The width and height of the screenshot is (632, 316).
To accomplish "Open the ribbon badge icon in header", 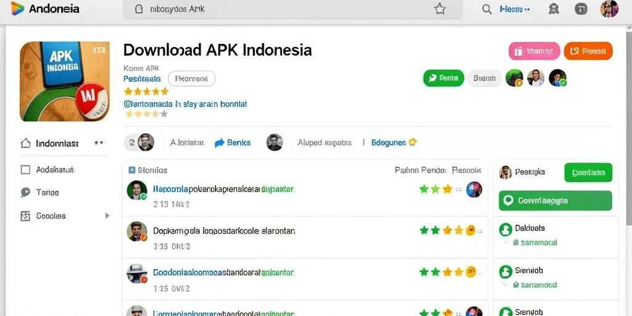I will (x=554, y=9).
